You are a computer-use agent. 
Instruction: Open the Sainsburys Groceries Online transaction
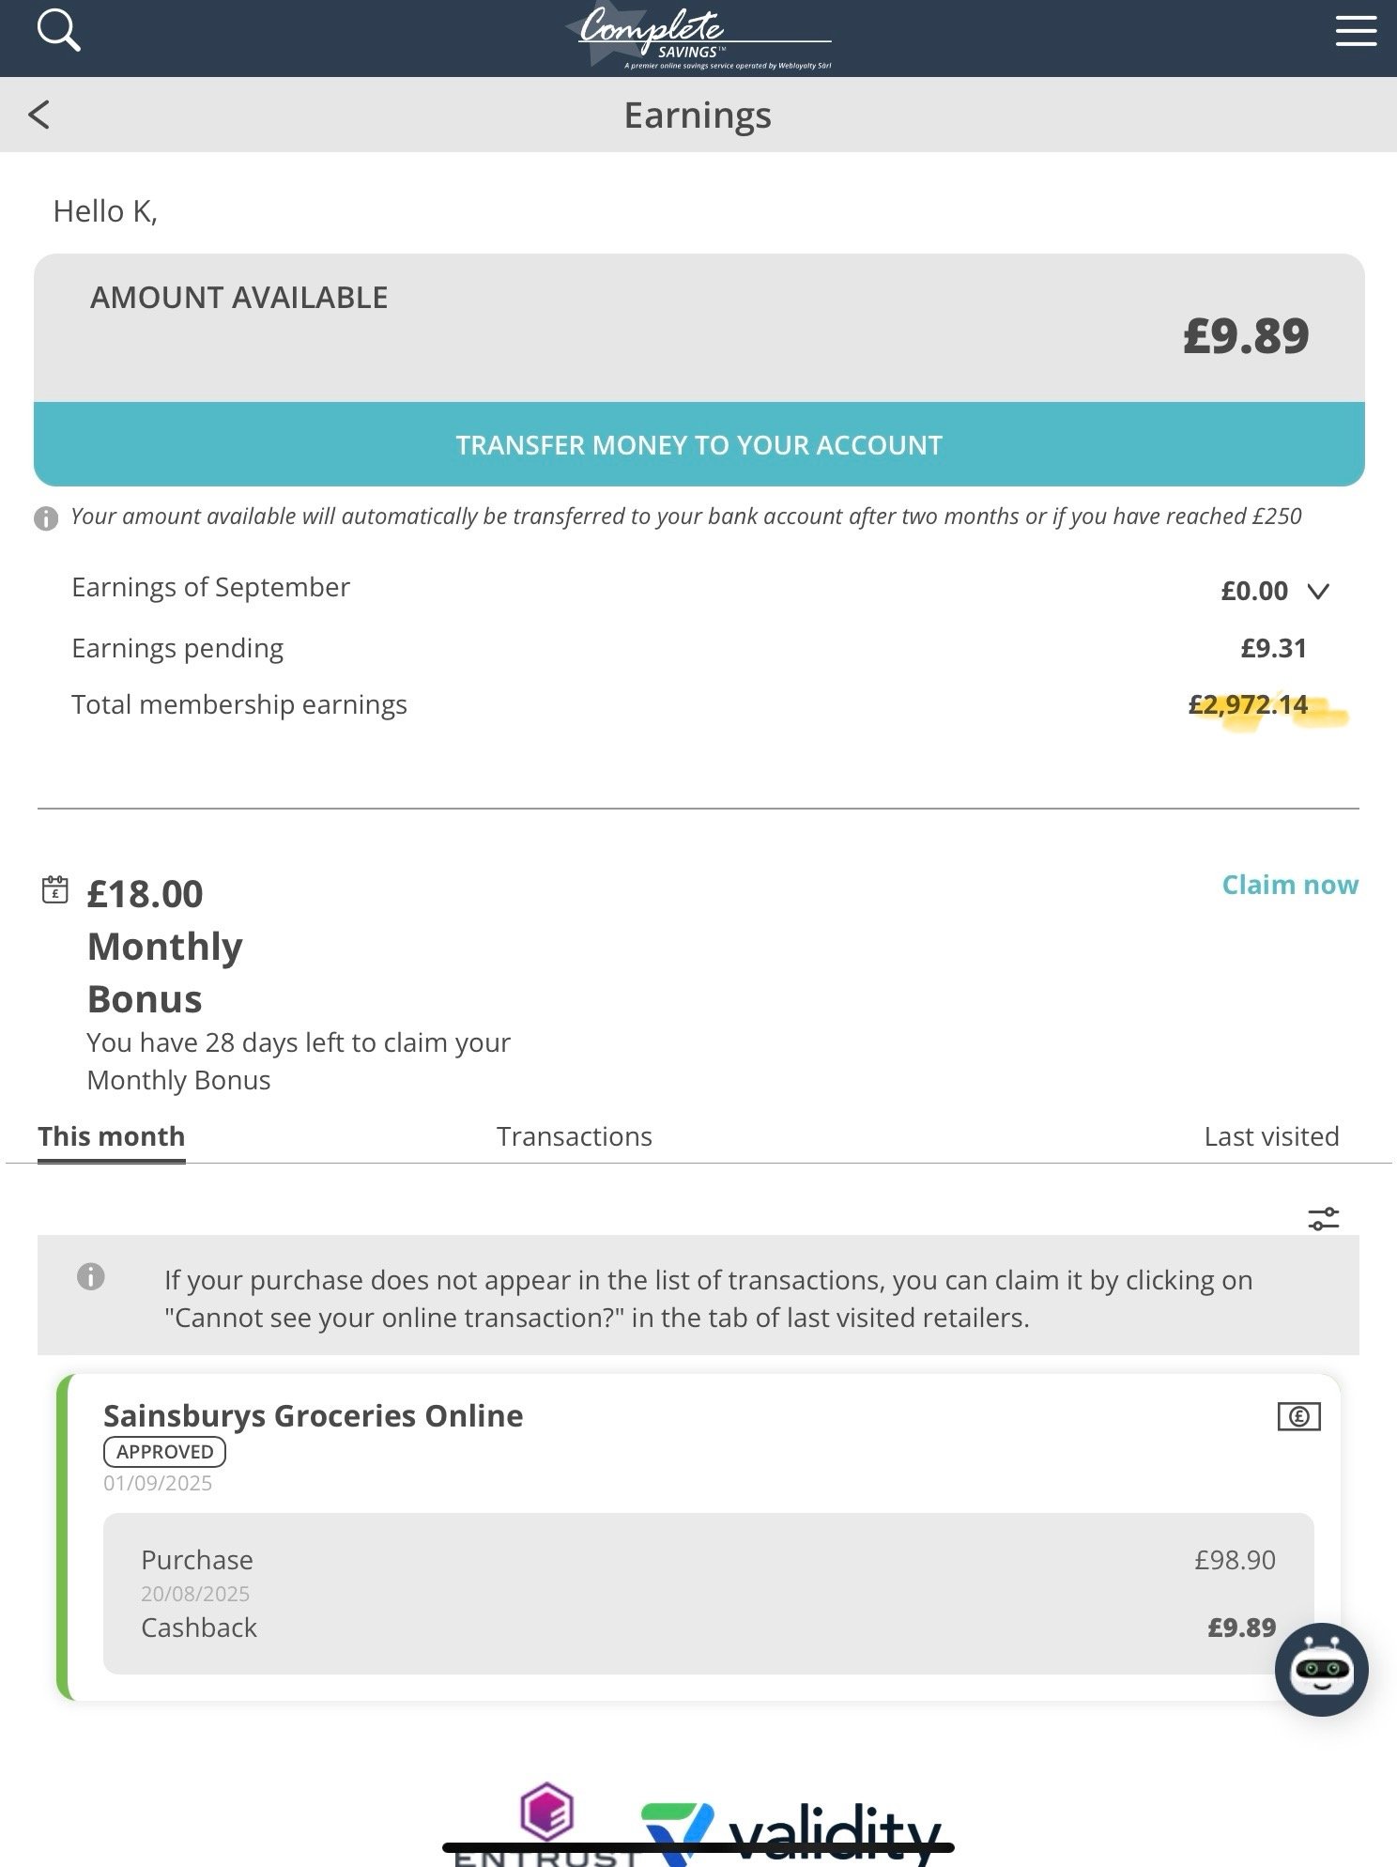pos(699,1537)
